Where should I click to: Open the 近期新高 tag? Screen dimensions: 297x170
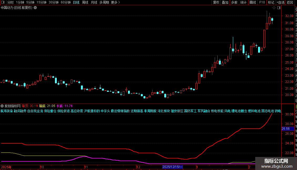137,111
